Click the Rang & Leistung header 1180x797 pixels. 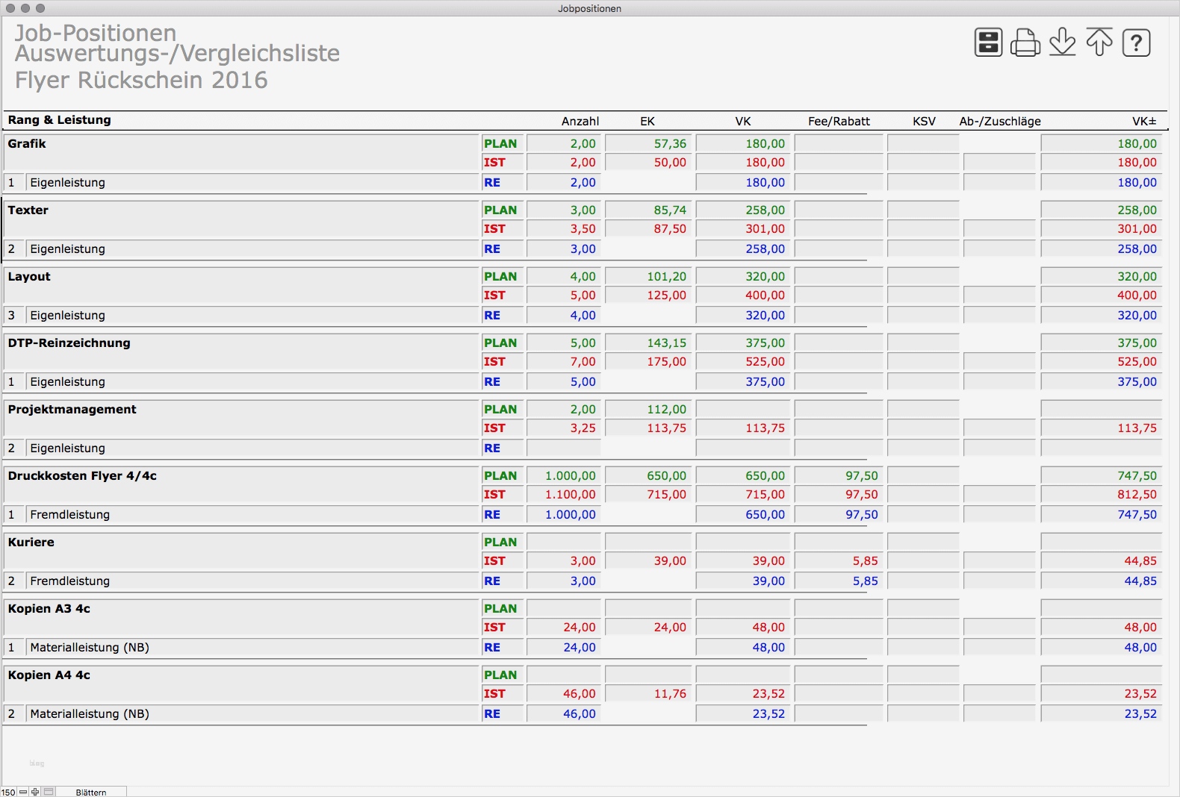click(60, 119)
